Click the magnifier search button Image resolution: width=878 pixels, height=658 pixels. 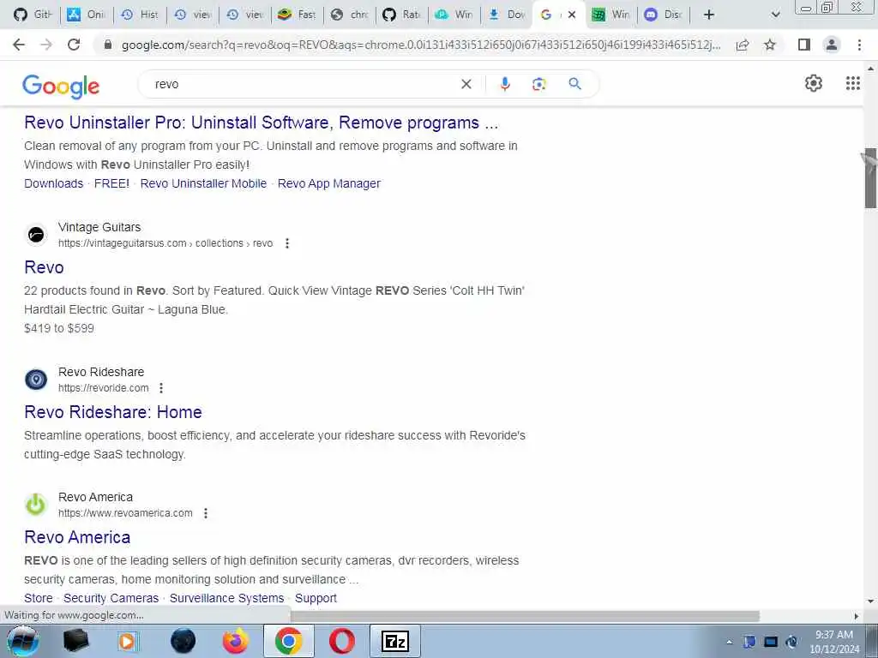tap(574, 84)
